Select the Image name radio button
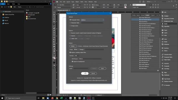The height and width of the screenshot is (100, 178). pos(70,26)
